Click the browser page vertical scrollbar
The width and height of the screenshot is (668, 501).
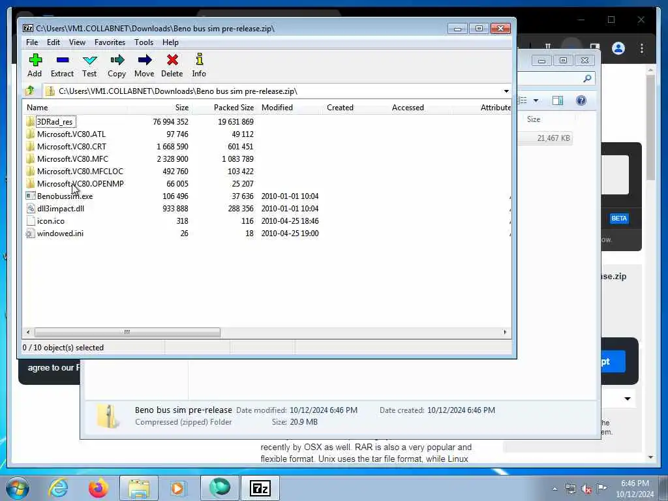coord(650,128)
